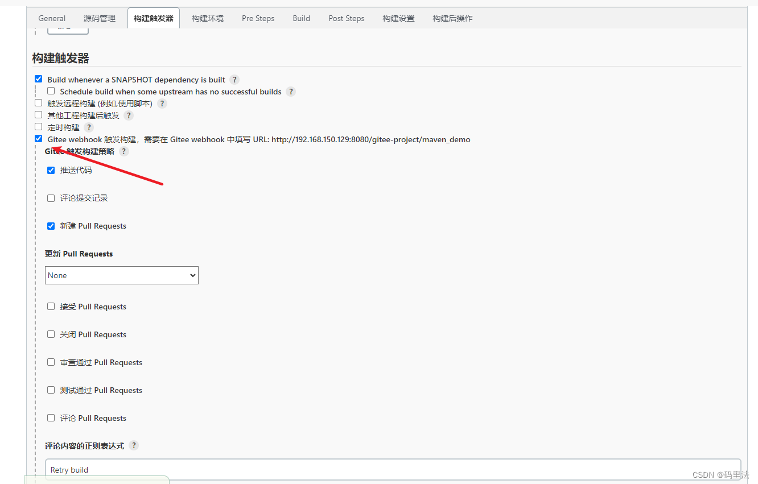
Task: Open help for SNAPSHOT dependency build option
Action: tap(234, 80)
